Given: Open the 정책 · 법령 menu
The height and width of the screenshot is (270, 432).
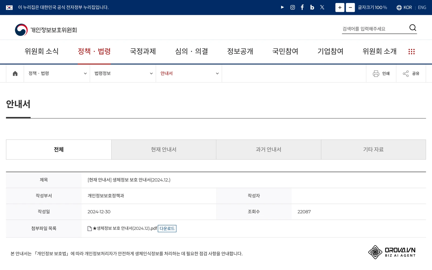Looking at the screenshot, I should click(x=94, y=51).
